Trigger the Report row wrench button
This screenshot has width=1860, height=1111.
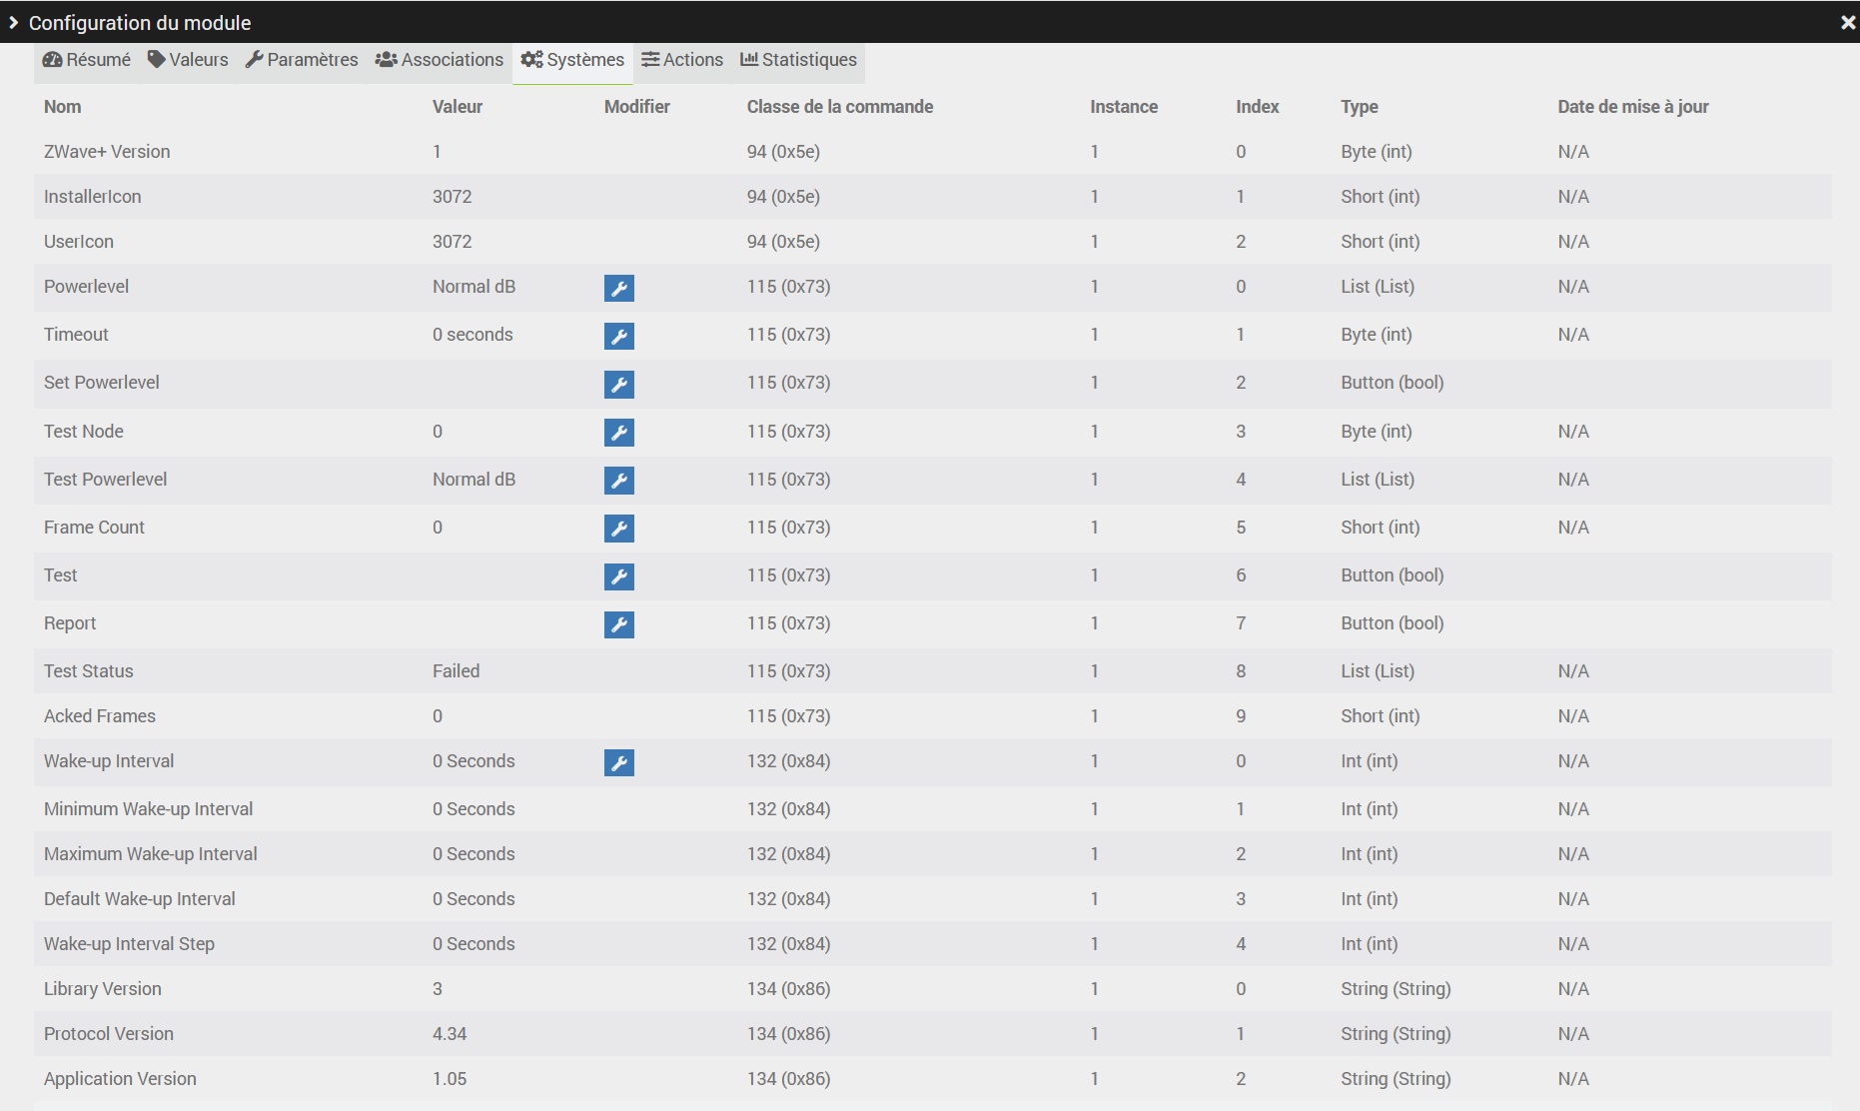tap(618, 624)
